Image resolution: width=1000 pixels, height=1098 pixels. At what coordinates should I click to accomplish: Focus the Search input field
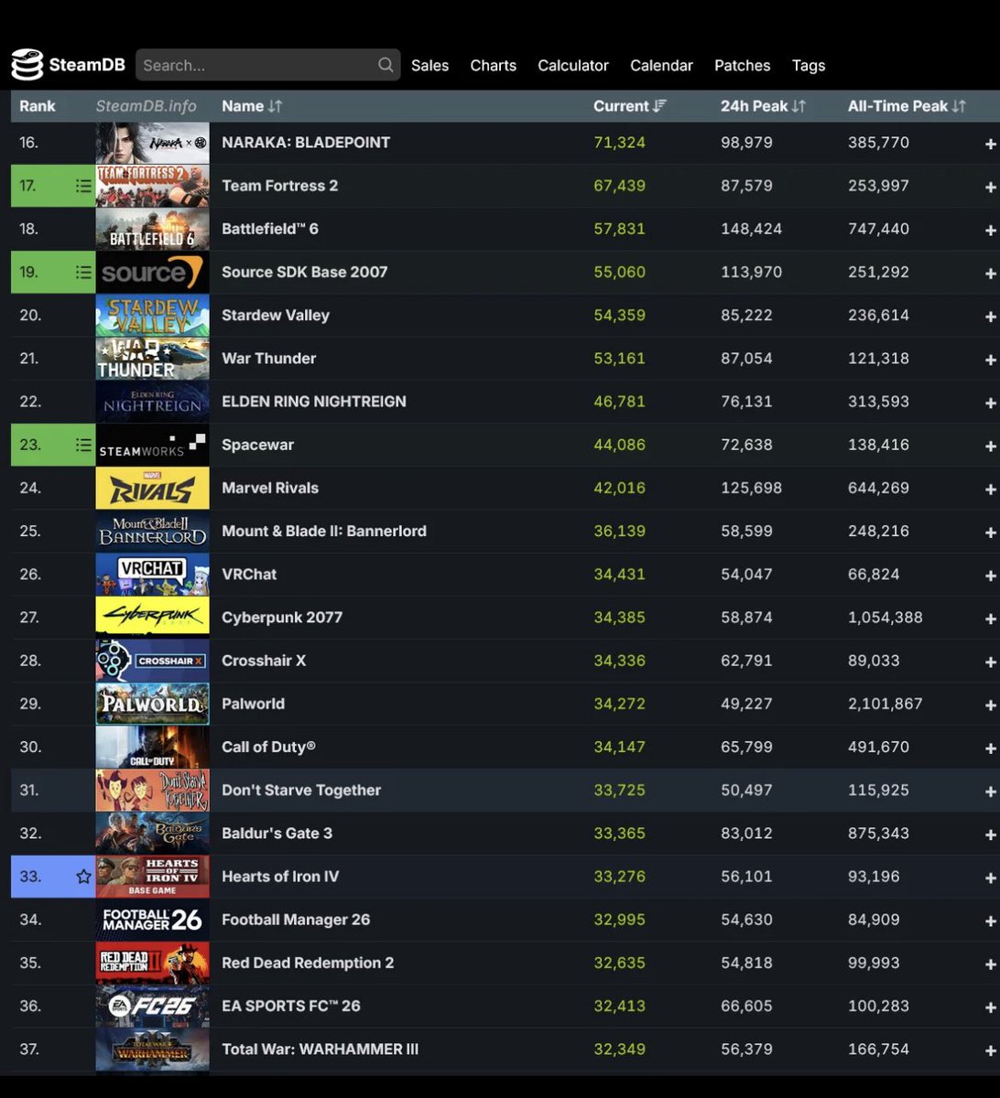267,65
